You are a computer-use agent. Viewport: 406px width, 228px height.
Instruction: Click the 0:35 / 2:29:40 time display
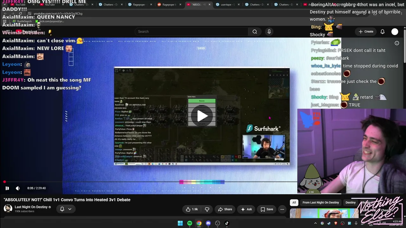36,188
